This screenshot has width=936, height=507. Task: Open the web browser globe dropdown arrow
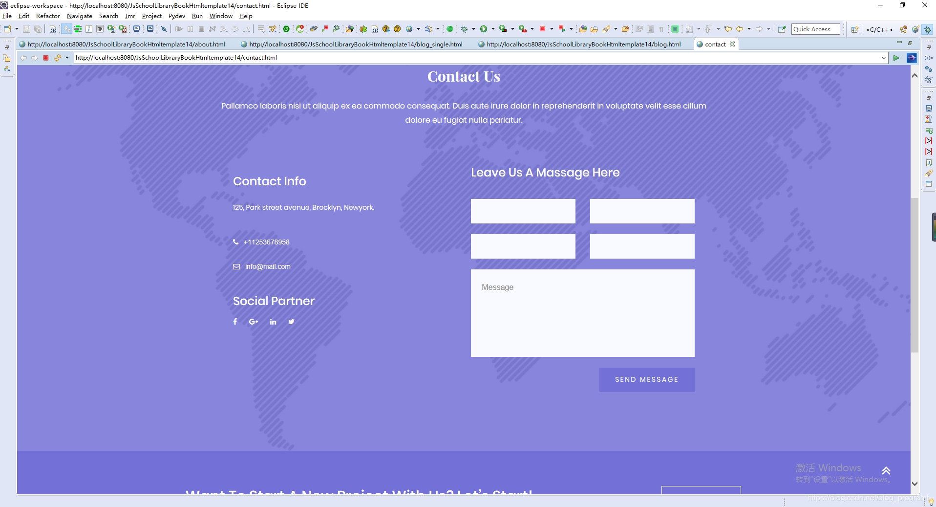418,29
